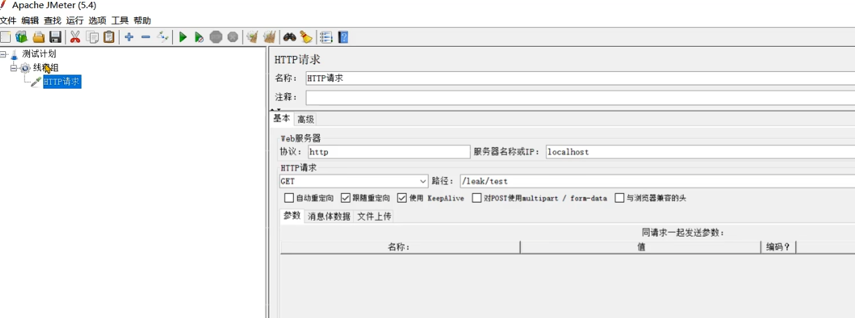
Task: Open the Function helper list icon
Action: 326,37
